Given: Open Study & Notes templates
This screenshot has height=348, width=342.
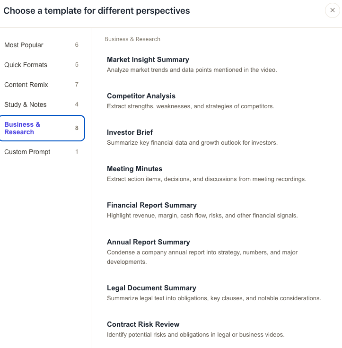Looking at the screenshot, I should [x=42, y=104].
